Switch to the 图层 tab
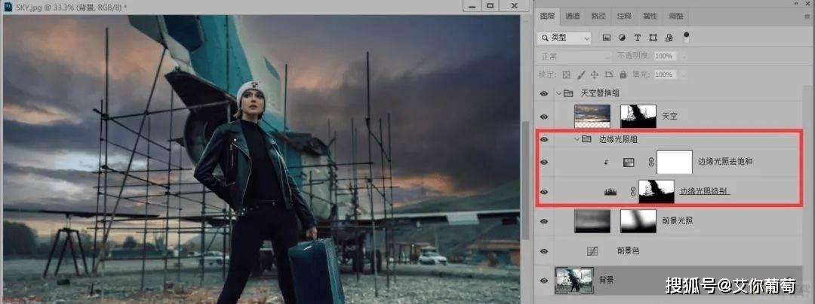The image size is (815, 304). click(x=547, y=16)
